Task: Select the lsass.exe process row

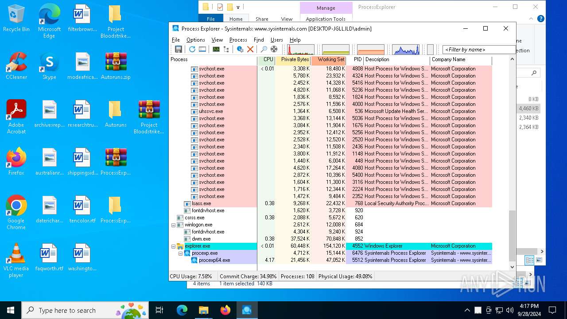Action: (x=330, y=203)
